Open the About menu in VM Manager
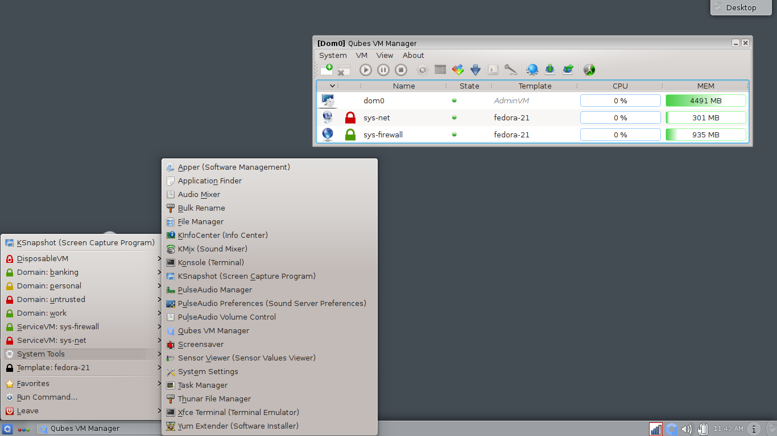777x436 pixels. (414, 55)
